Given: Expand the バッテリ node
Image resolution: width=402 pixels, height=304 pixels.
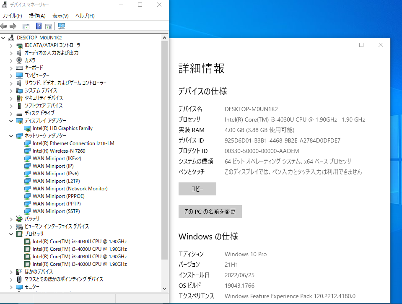Looking at the screenshot, I should click(11, 219).
